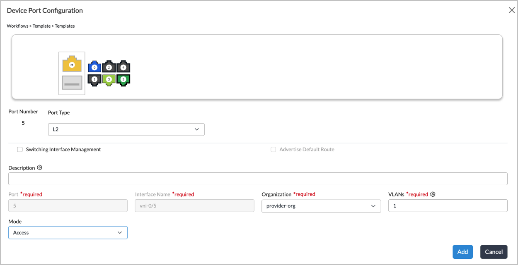Select port 1 in the device diagram
The image size is (518, 265).
[x=94, y=79]
